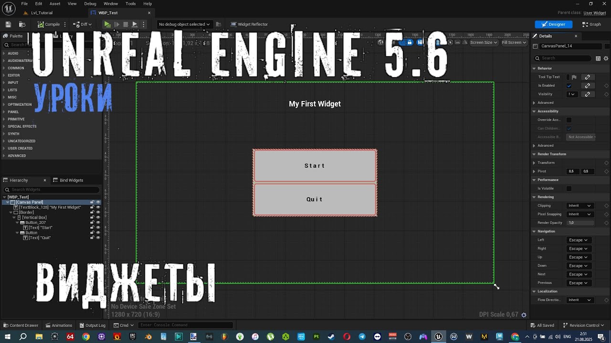Open the Pixel Snapping dropdown

click(x=579, y=214)
